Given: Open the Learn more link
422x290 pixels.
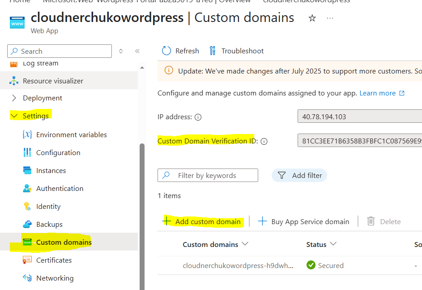Looking at the screenshot, I should 378,93.
